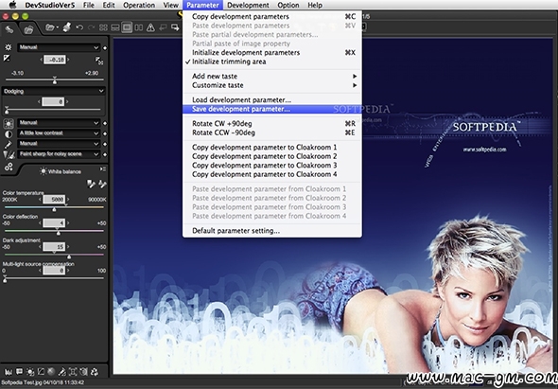
Task: Toggle the diamond next to white balance Manual
Action: [x=105, y=123]
